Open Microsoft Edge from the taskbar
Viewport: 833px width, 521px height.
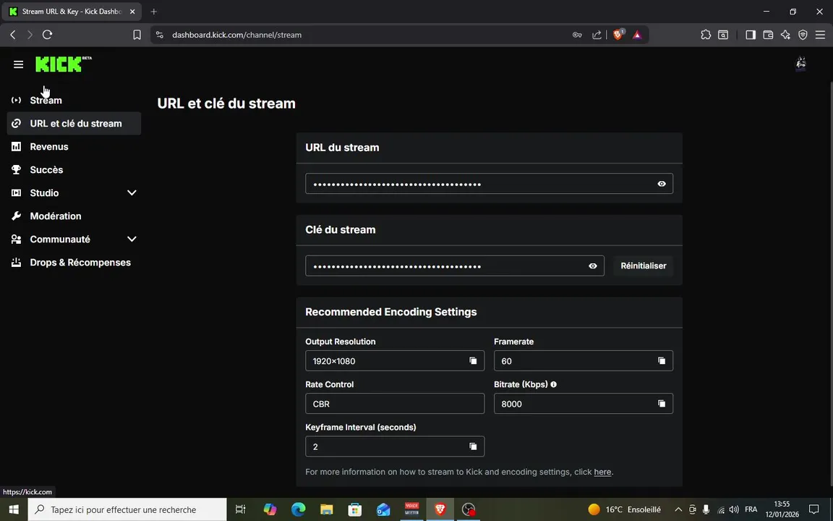click(299, 509)
